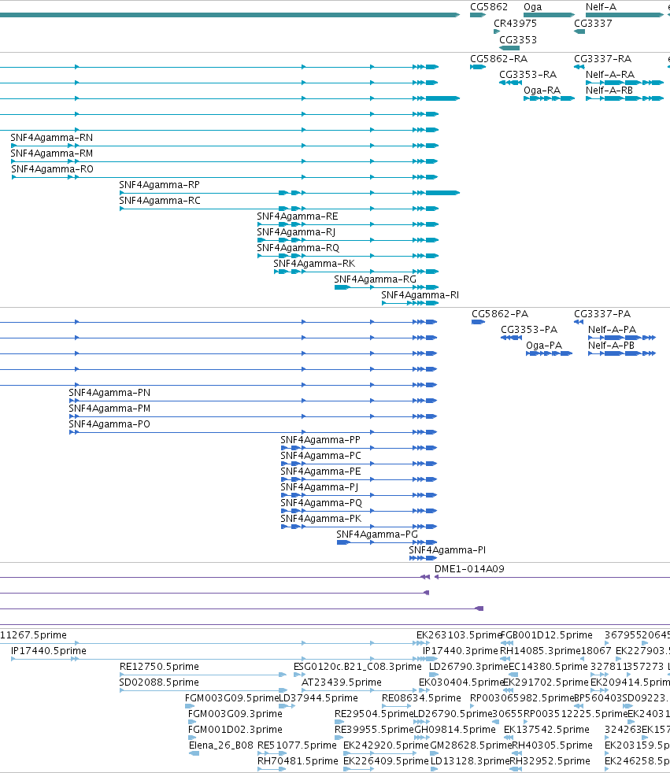Open transcript SNF4Agamma-RE
This screenshot has width=670, height=773.
298,216
